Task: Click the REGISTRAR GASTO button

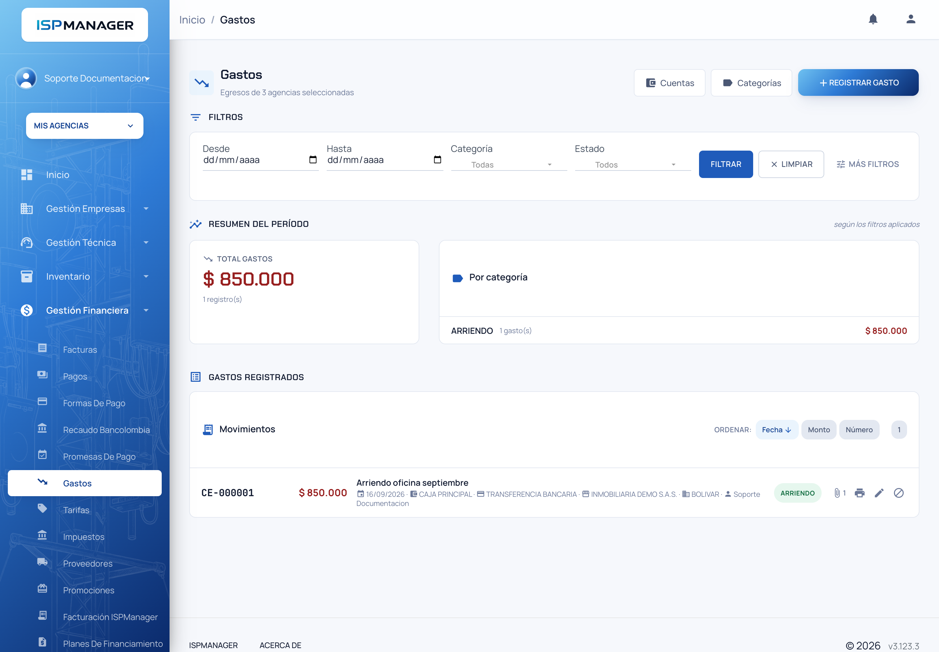Action: [x=858, y=82]
